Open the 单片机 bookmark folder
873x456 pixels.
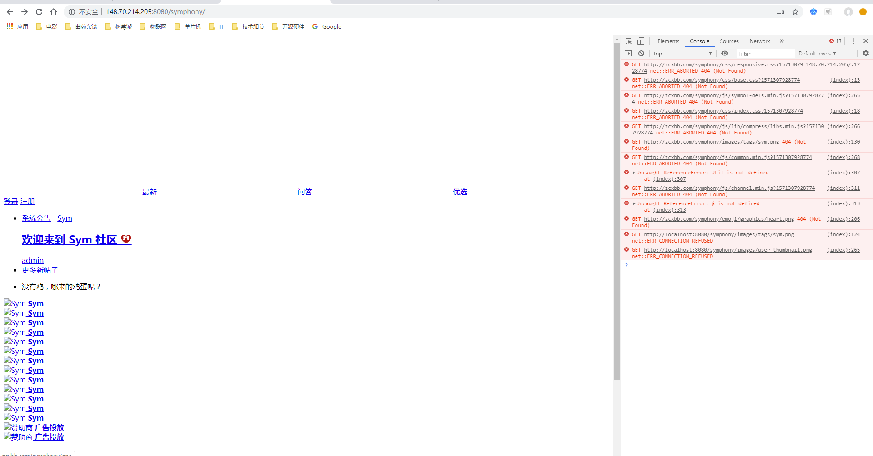point(188,26)
